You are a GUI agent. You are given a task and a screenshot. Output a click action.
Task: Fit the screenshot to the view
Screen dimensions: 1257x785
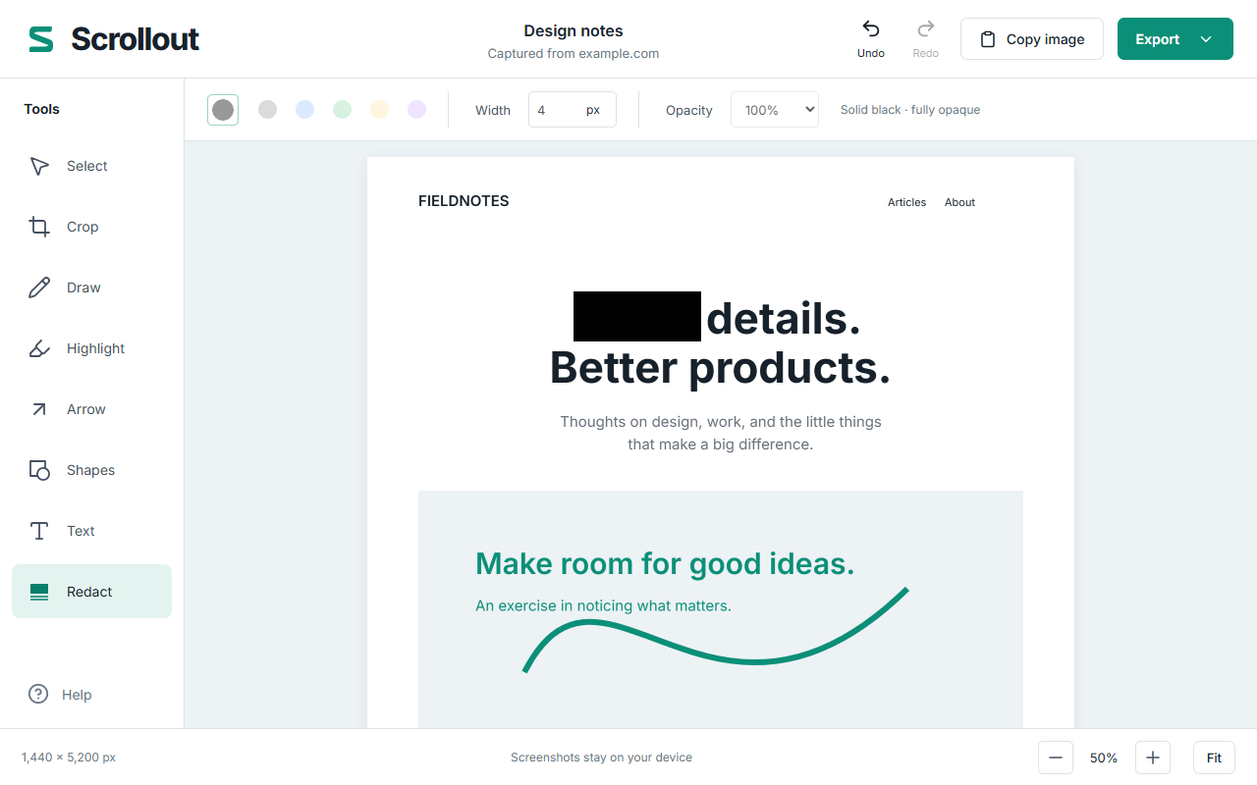tap(1214, 758)
